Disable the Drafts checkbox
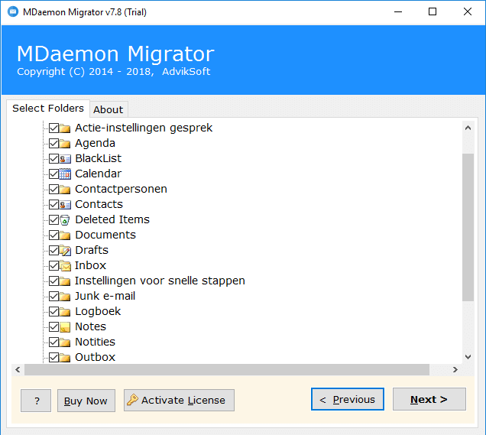Viewport: 486px width, 435px height. coord(54,250)
